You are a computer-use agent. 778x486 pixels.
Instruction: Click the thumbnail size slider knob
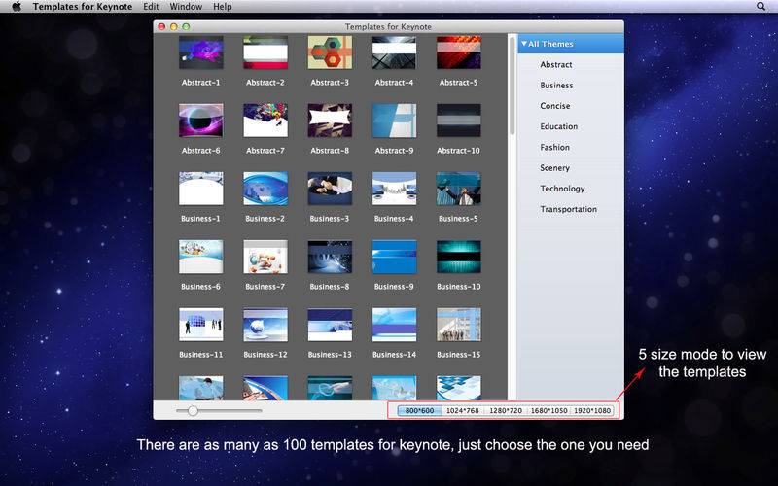(x=193, y=410)
